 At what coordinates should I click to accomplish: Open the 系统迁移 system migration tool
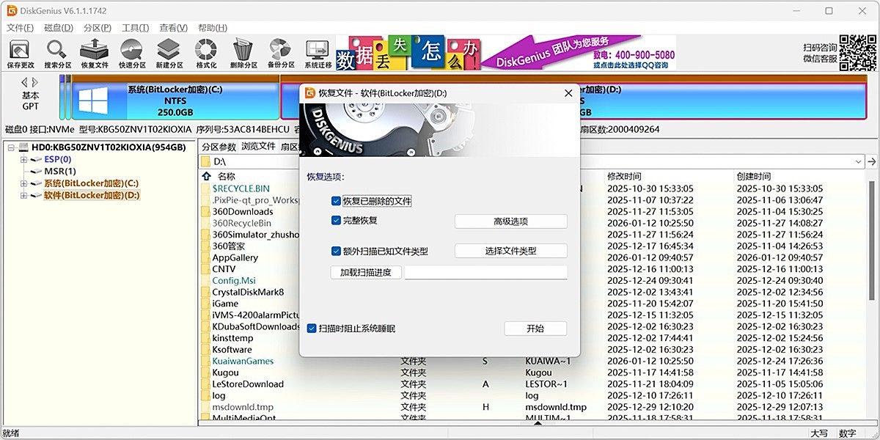317,51
